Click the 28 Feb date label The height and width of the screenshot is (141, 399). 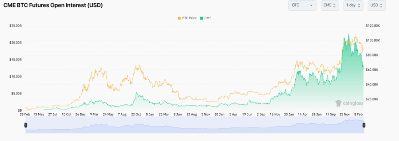coord(25,114)
